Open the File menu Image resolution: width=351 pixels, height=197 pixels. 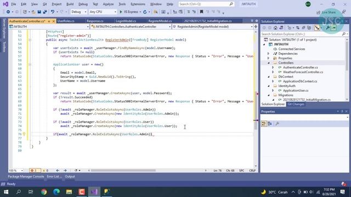[x=14, y=4]
